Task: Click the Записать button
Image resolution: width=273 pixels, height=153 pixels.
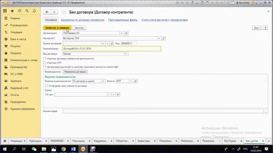Action: [x=79, y=28]
